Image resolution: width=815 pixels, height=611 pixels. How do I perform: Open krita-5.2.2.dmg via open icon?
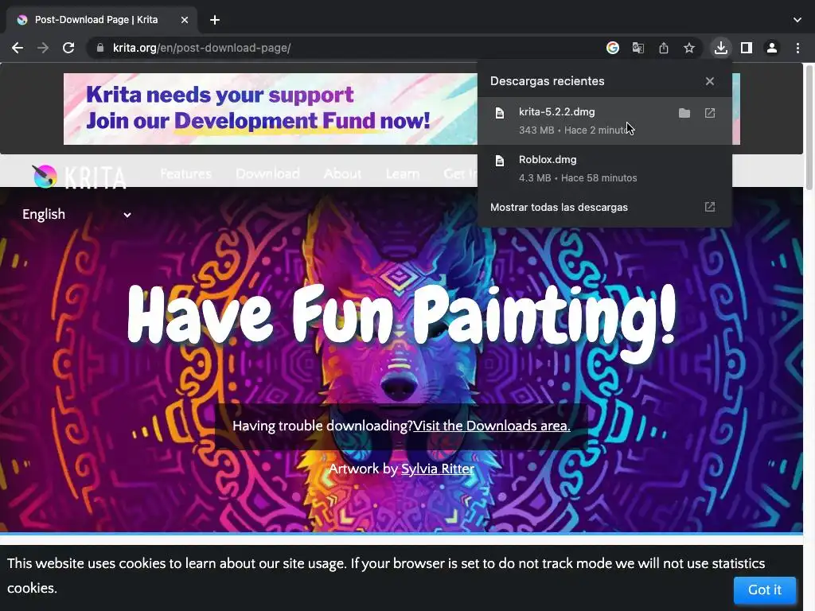pyautogui.click(x=710, y=113)
